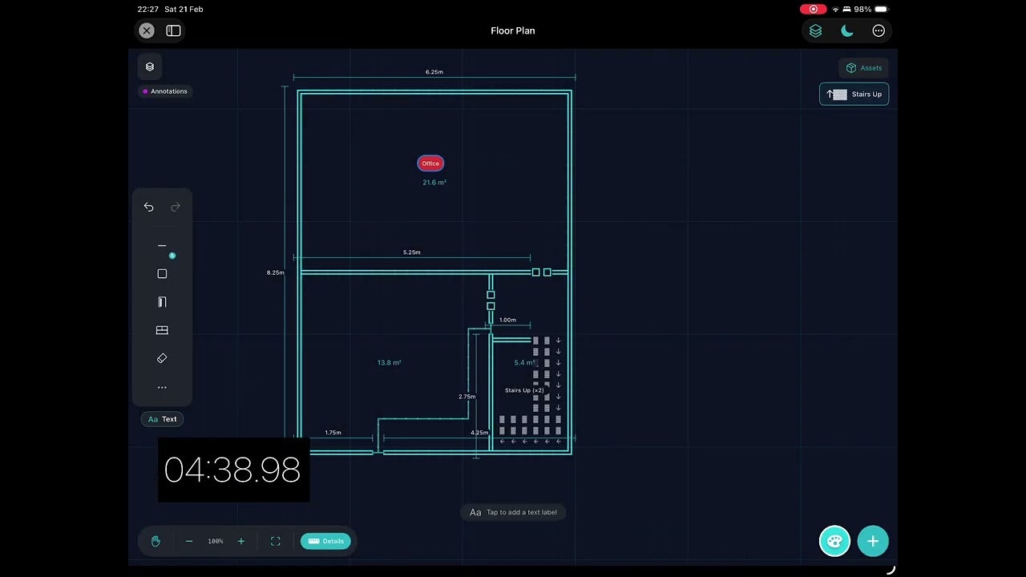1026x577 pixels.
Task: Close the floor plan with the X button
Action: click(147, 30)
